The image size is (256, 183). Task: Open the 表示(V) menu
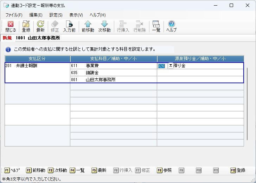(x=76, y=15)
